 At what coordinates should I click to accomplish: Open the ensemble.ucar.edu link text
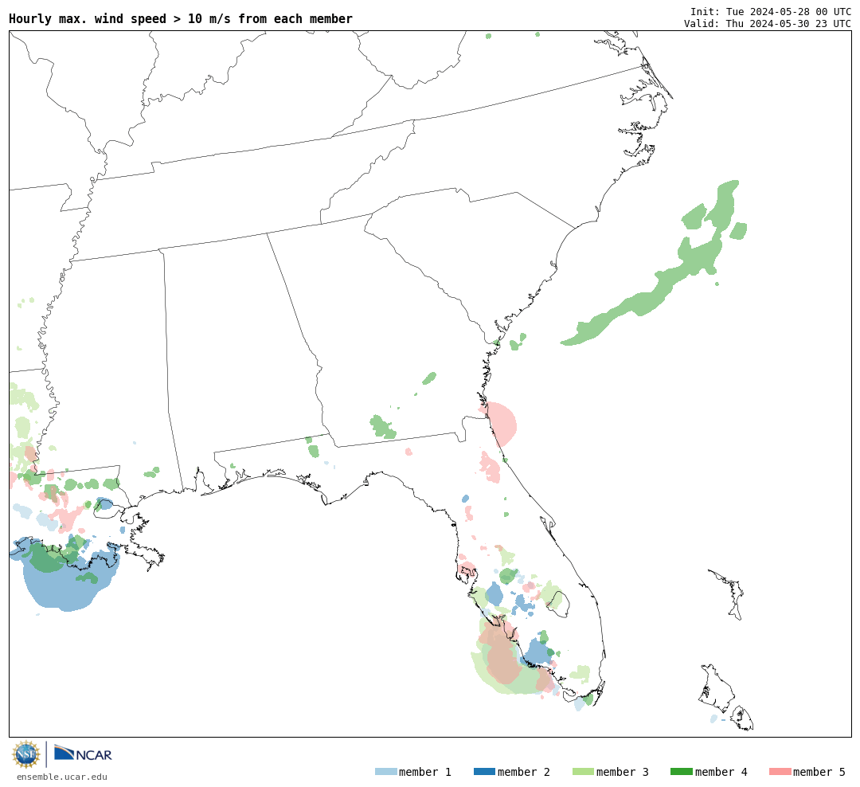click(x=62, y=777)
